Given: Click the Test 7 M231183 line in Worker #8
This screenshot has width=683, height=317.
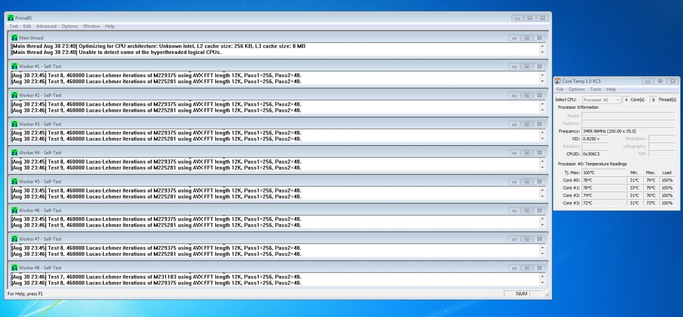Looking at the screenshot, I should coord(156,277).
